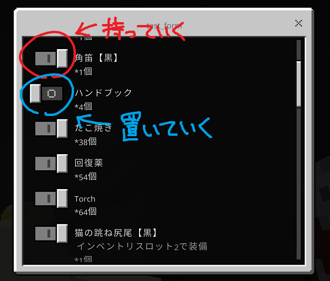Toggle the 猫の跳ね尻尾【黒】 switch
The height and width of the screenshot is (281, 330).
coord(51,233)
